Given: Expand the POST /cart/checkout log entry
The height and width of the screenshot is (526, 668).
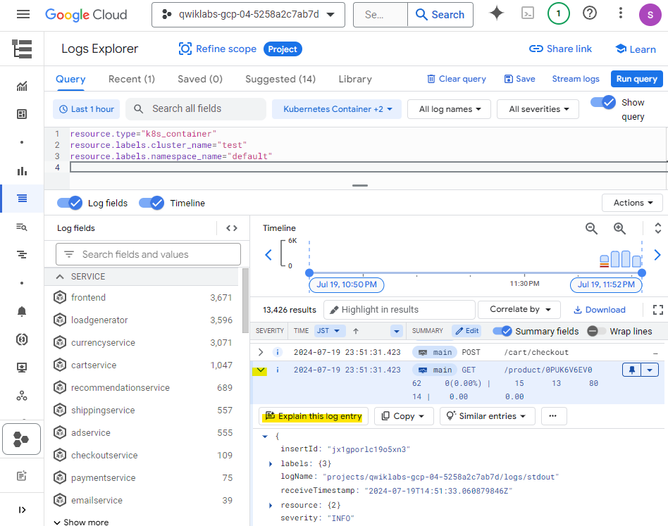Looking at the screenshot, I should 260,352.
